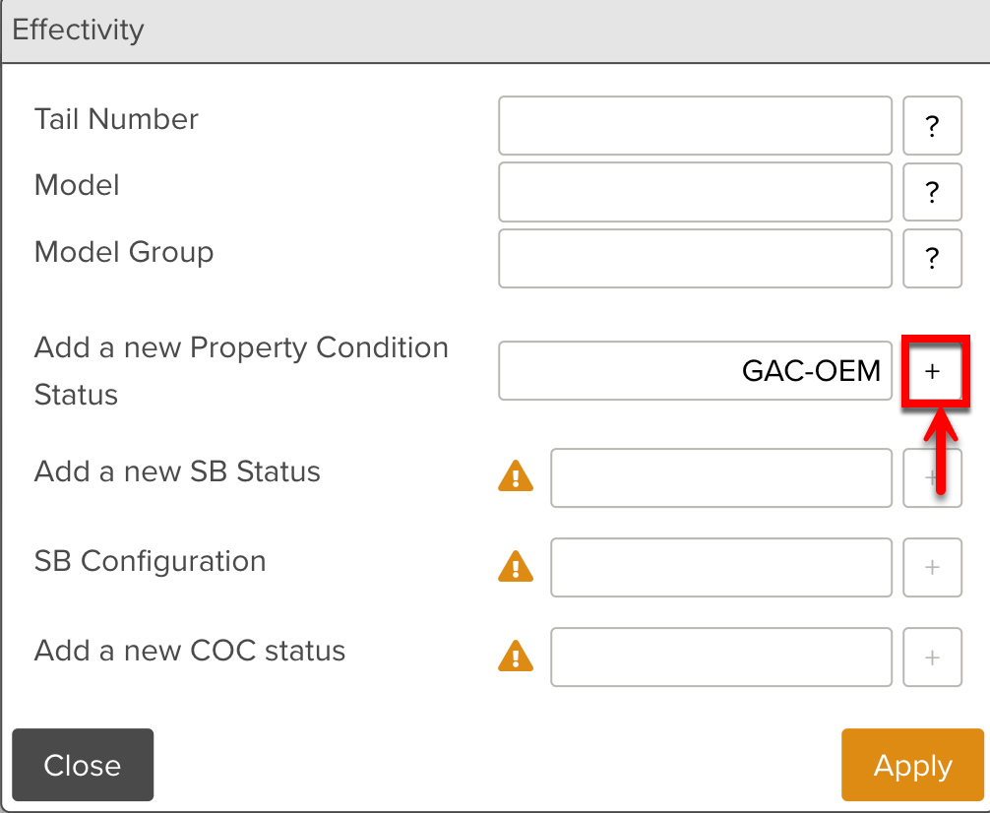The image size is (990, 813).
Task: Close the Effectivity dialog
Action: 83,765
